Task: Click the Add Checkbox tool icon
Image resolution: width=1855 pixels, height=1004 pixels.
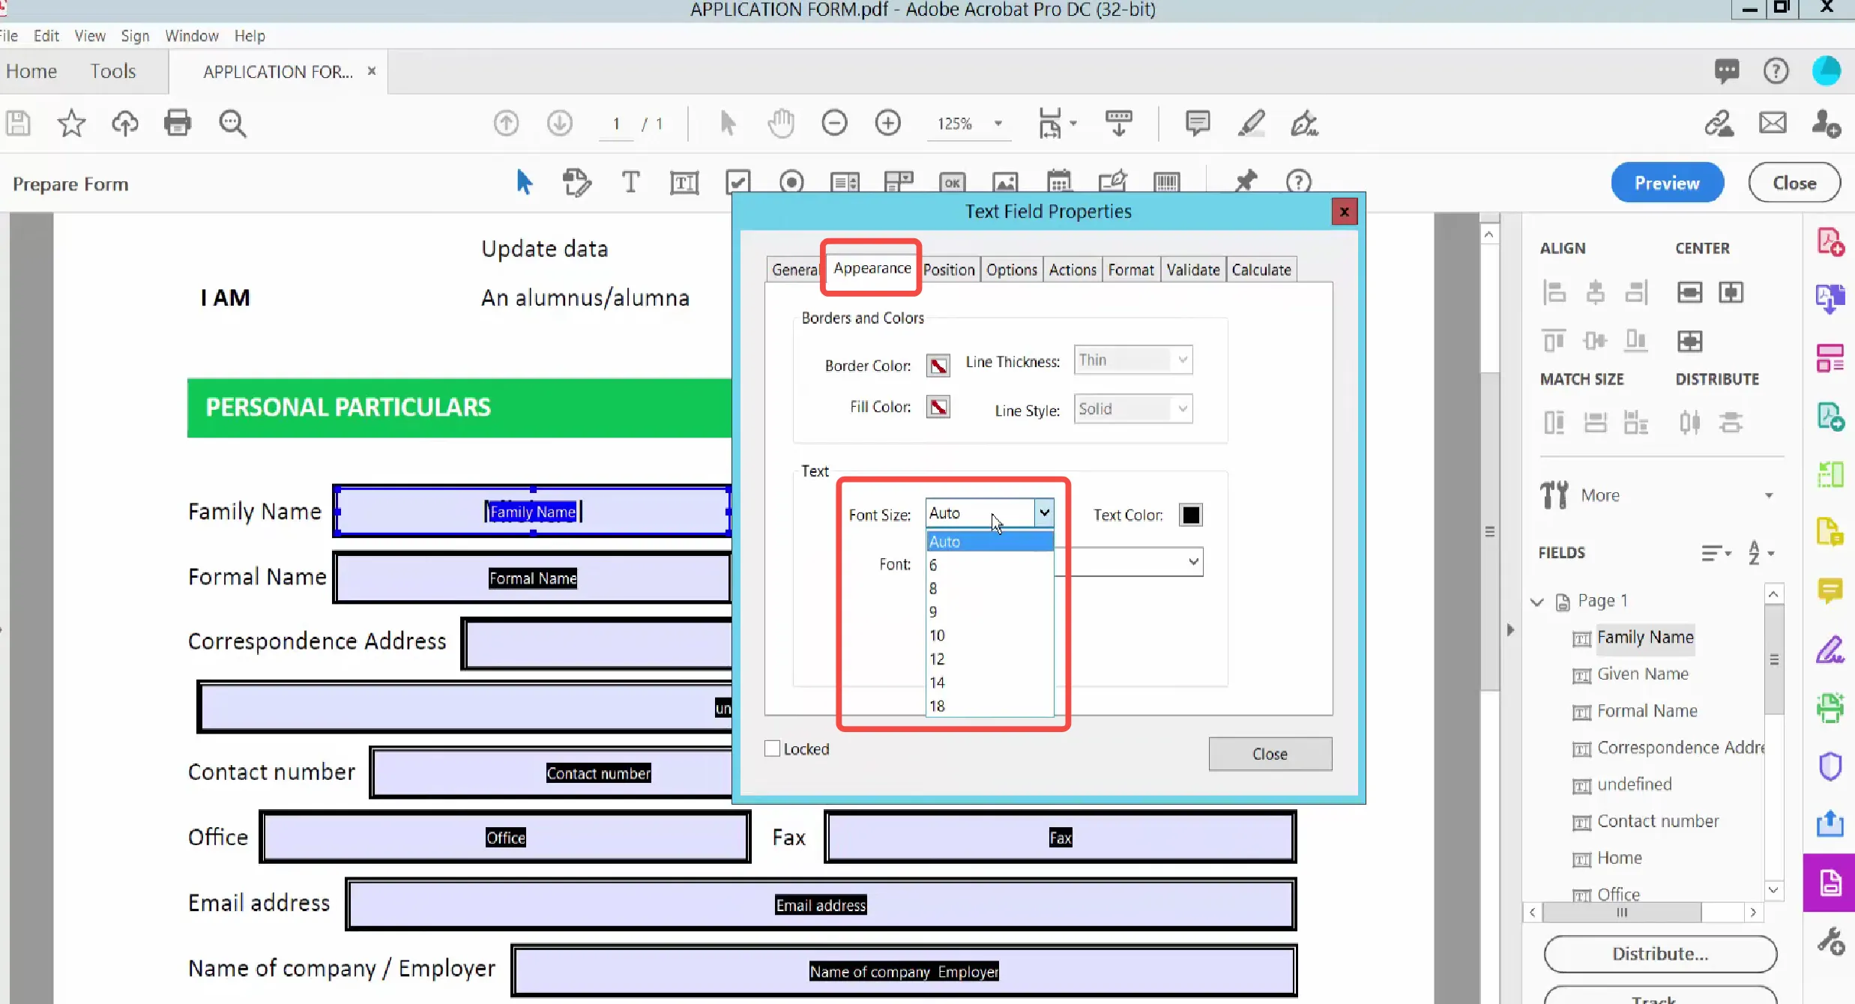Action: tap(738, 183)
